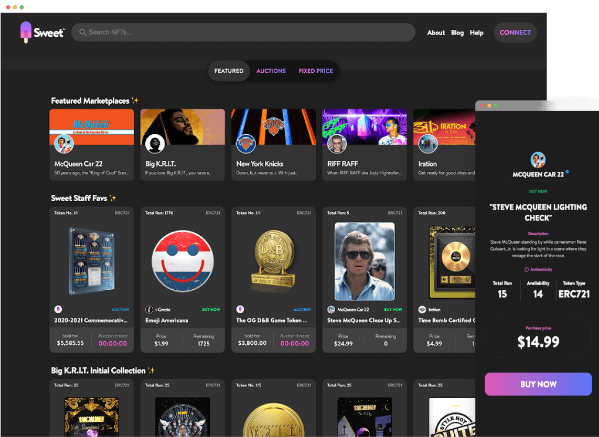Image resolution: width=599 pixels, height=437 pixels.
Task: Click Iration marketplace round avatar
Action: [x=427, y=144]
